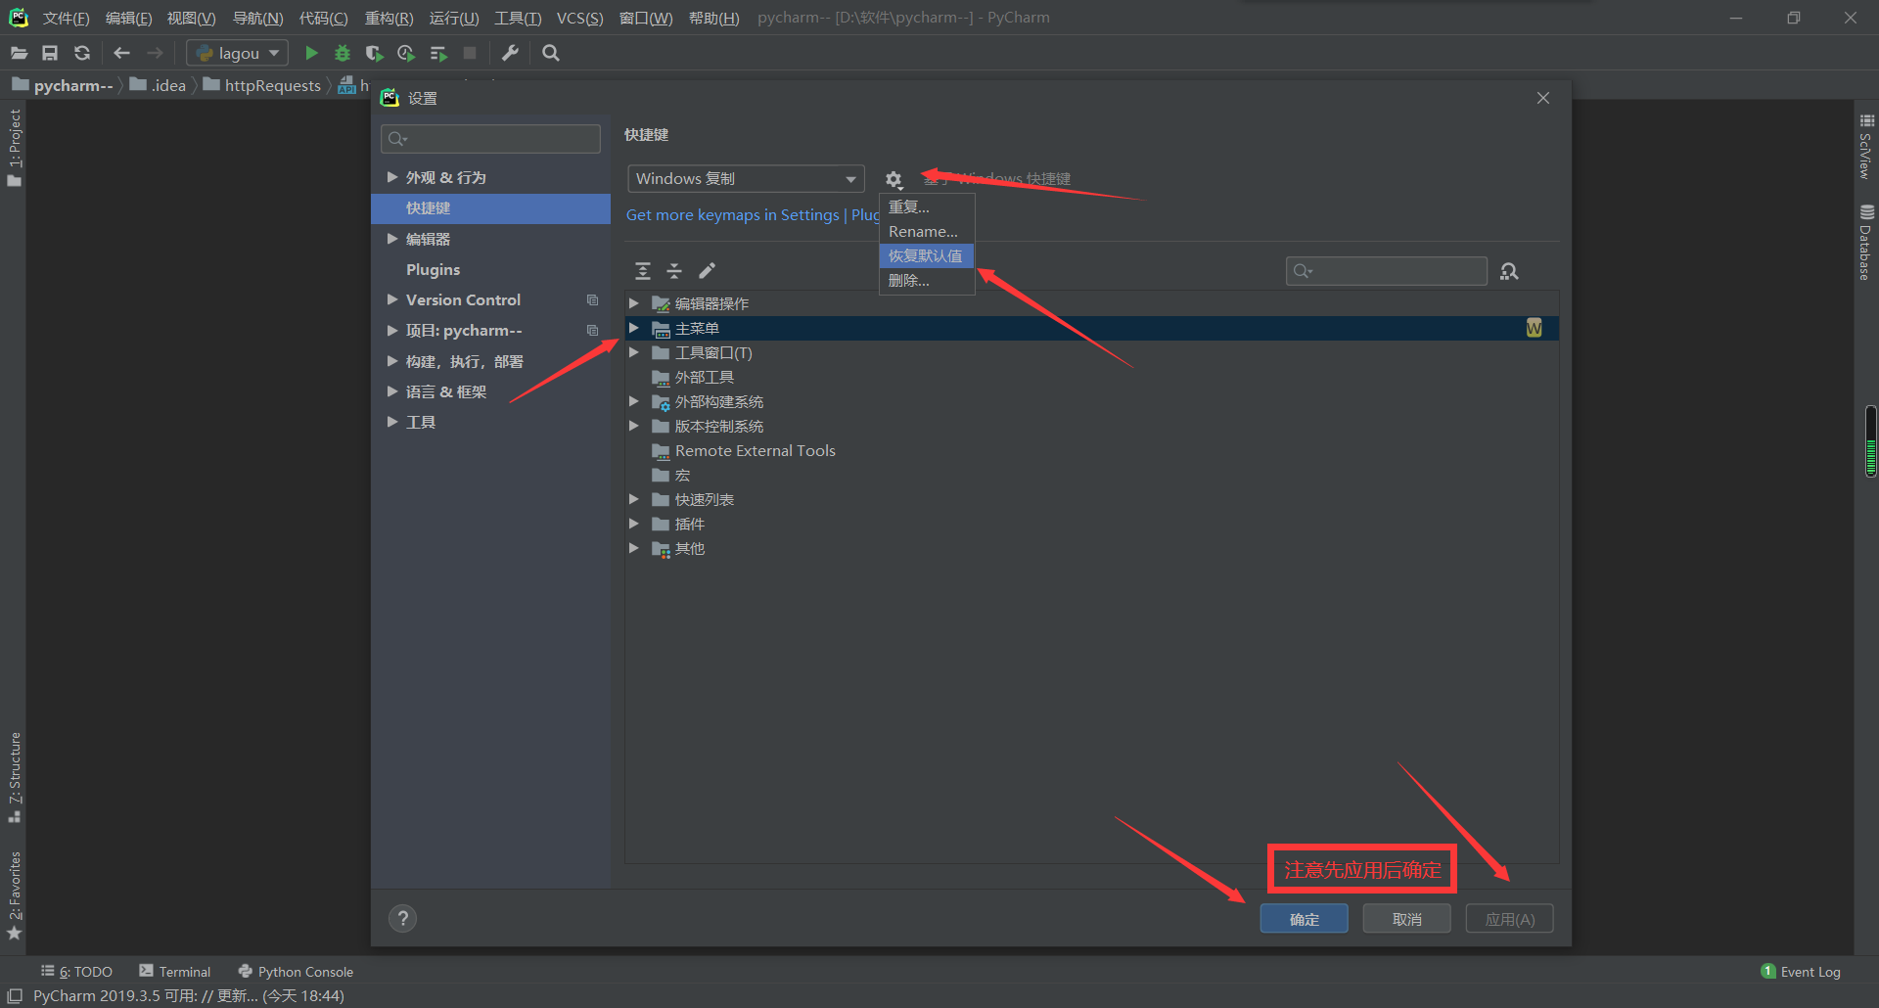
Task: Click the Synchronize refresh icon
Action: tap(82, 53)
